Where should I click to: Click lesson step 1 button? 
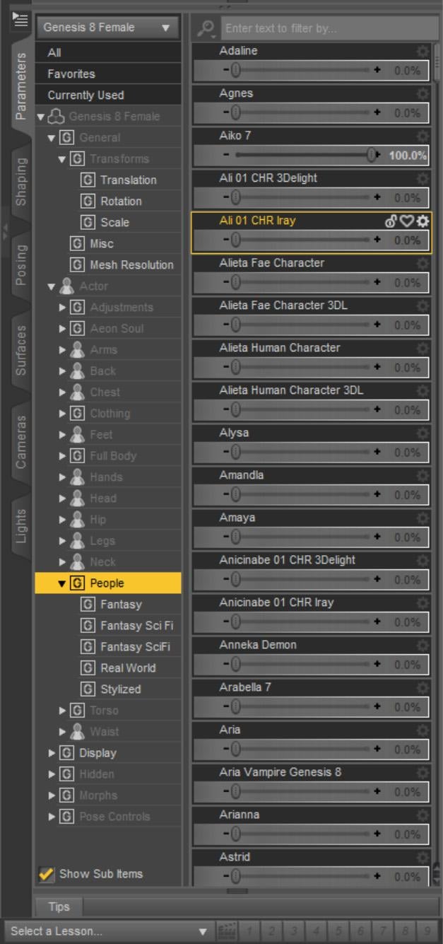click(x=250, y=931)
